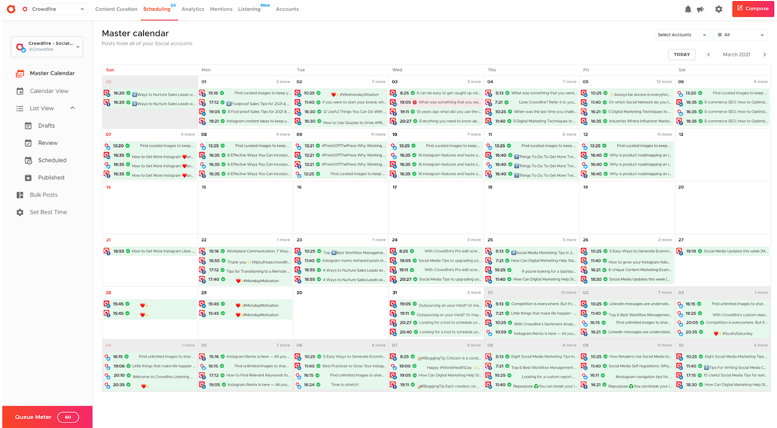
Task: Open "Best Practices to Grow Your Instag" post
Action: tap(341, 366)
